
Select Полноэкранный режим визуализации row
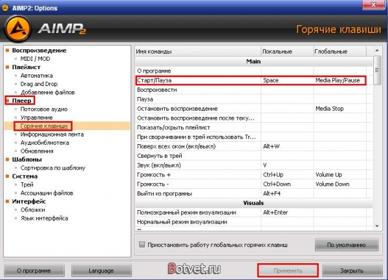[254, 212]
